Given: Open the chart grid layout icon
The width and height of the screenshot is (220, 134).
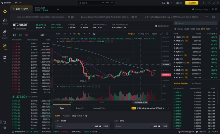Looking at the screenshot, I should pyautogui.click(x=167, y=34).
